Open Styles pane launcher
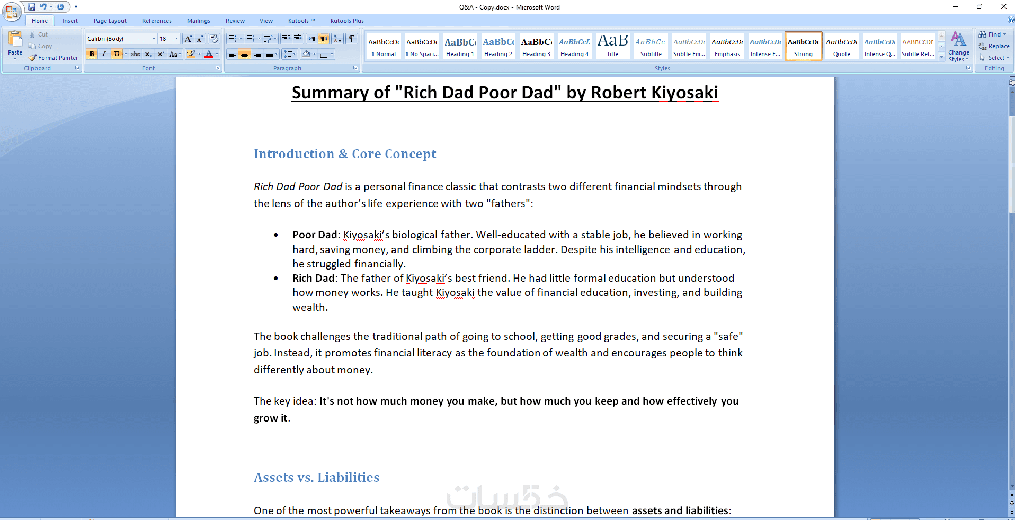The image size is (1015, 520). tap(968, 68)
